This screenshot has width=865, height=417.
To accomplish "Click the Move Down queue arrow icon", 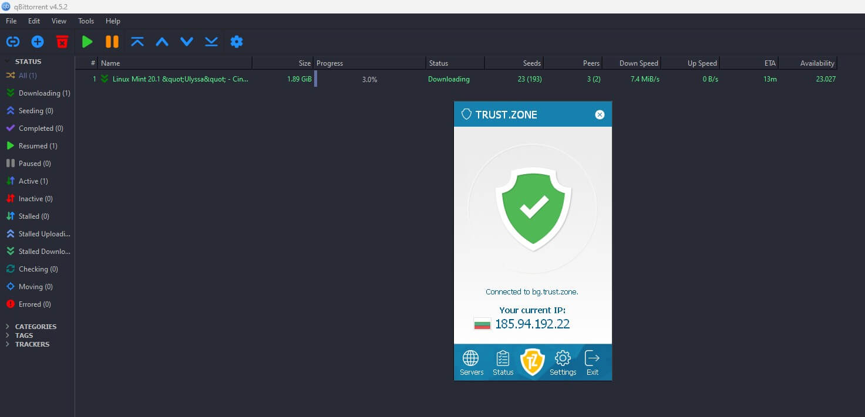I will click(x=187, y=42).
